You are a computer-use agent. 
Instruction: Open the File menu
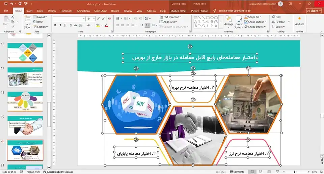(x=6, y=11)
